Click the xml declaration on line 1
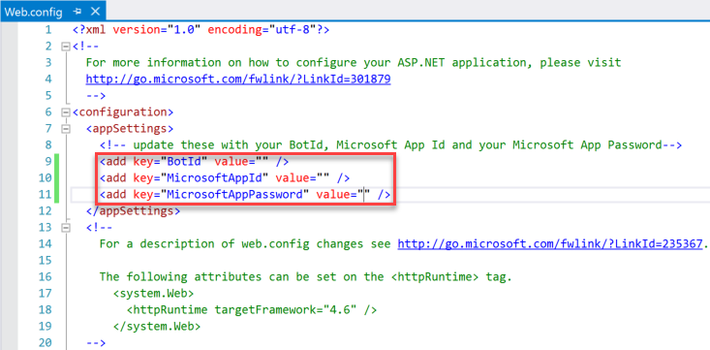The width and height of the screenshot is (710, 350). [x=201, y=30]
